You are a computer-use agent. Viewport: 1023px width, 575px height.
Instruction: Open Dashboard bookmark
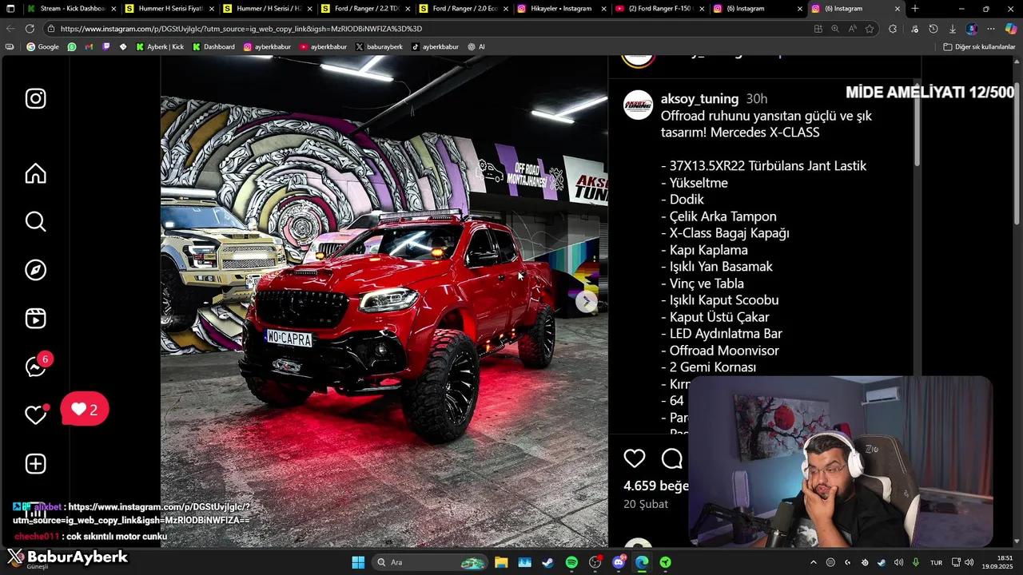point(213,47)
